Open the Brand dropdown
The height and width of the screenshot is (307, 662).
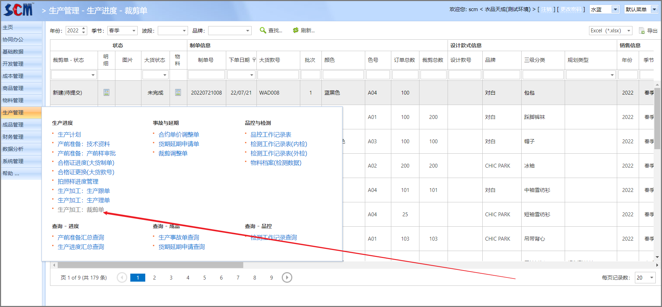pos(247,31)
